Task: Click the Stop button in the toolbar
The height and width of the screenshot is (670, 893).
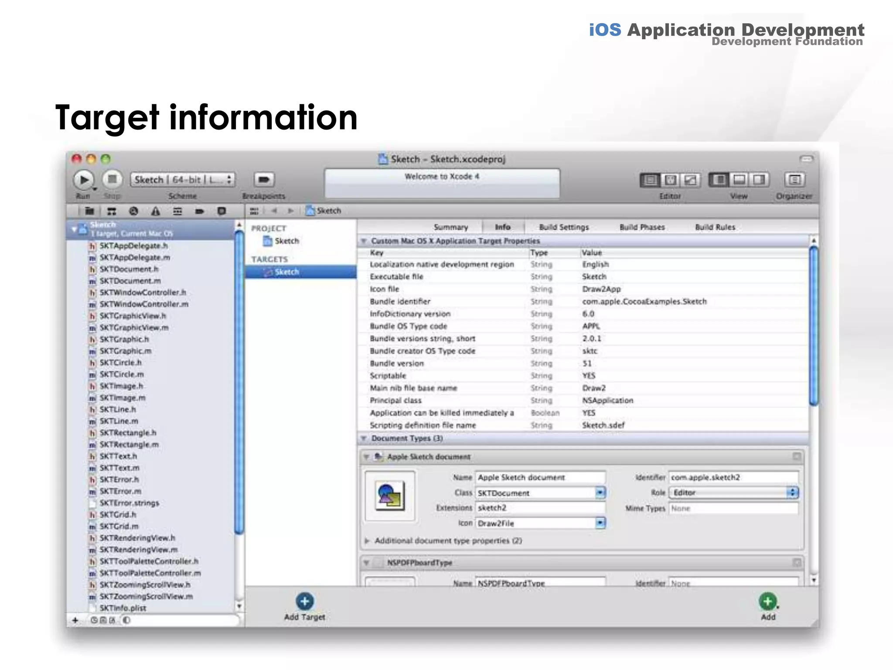Action: tap(112, 179)
